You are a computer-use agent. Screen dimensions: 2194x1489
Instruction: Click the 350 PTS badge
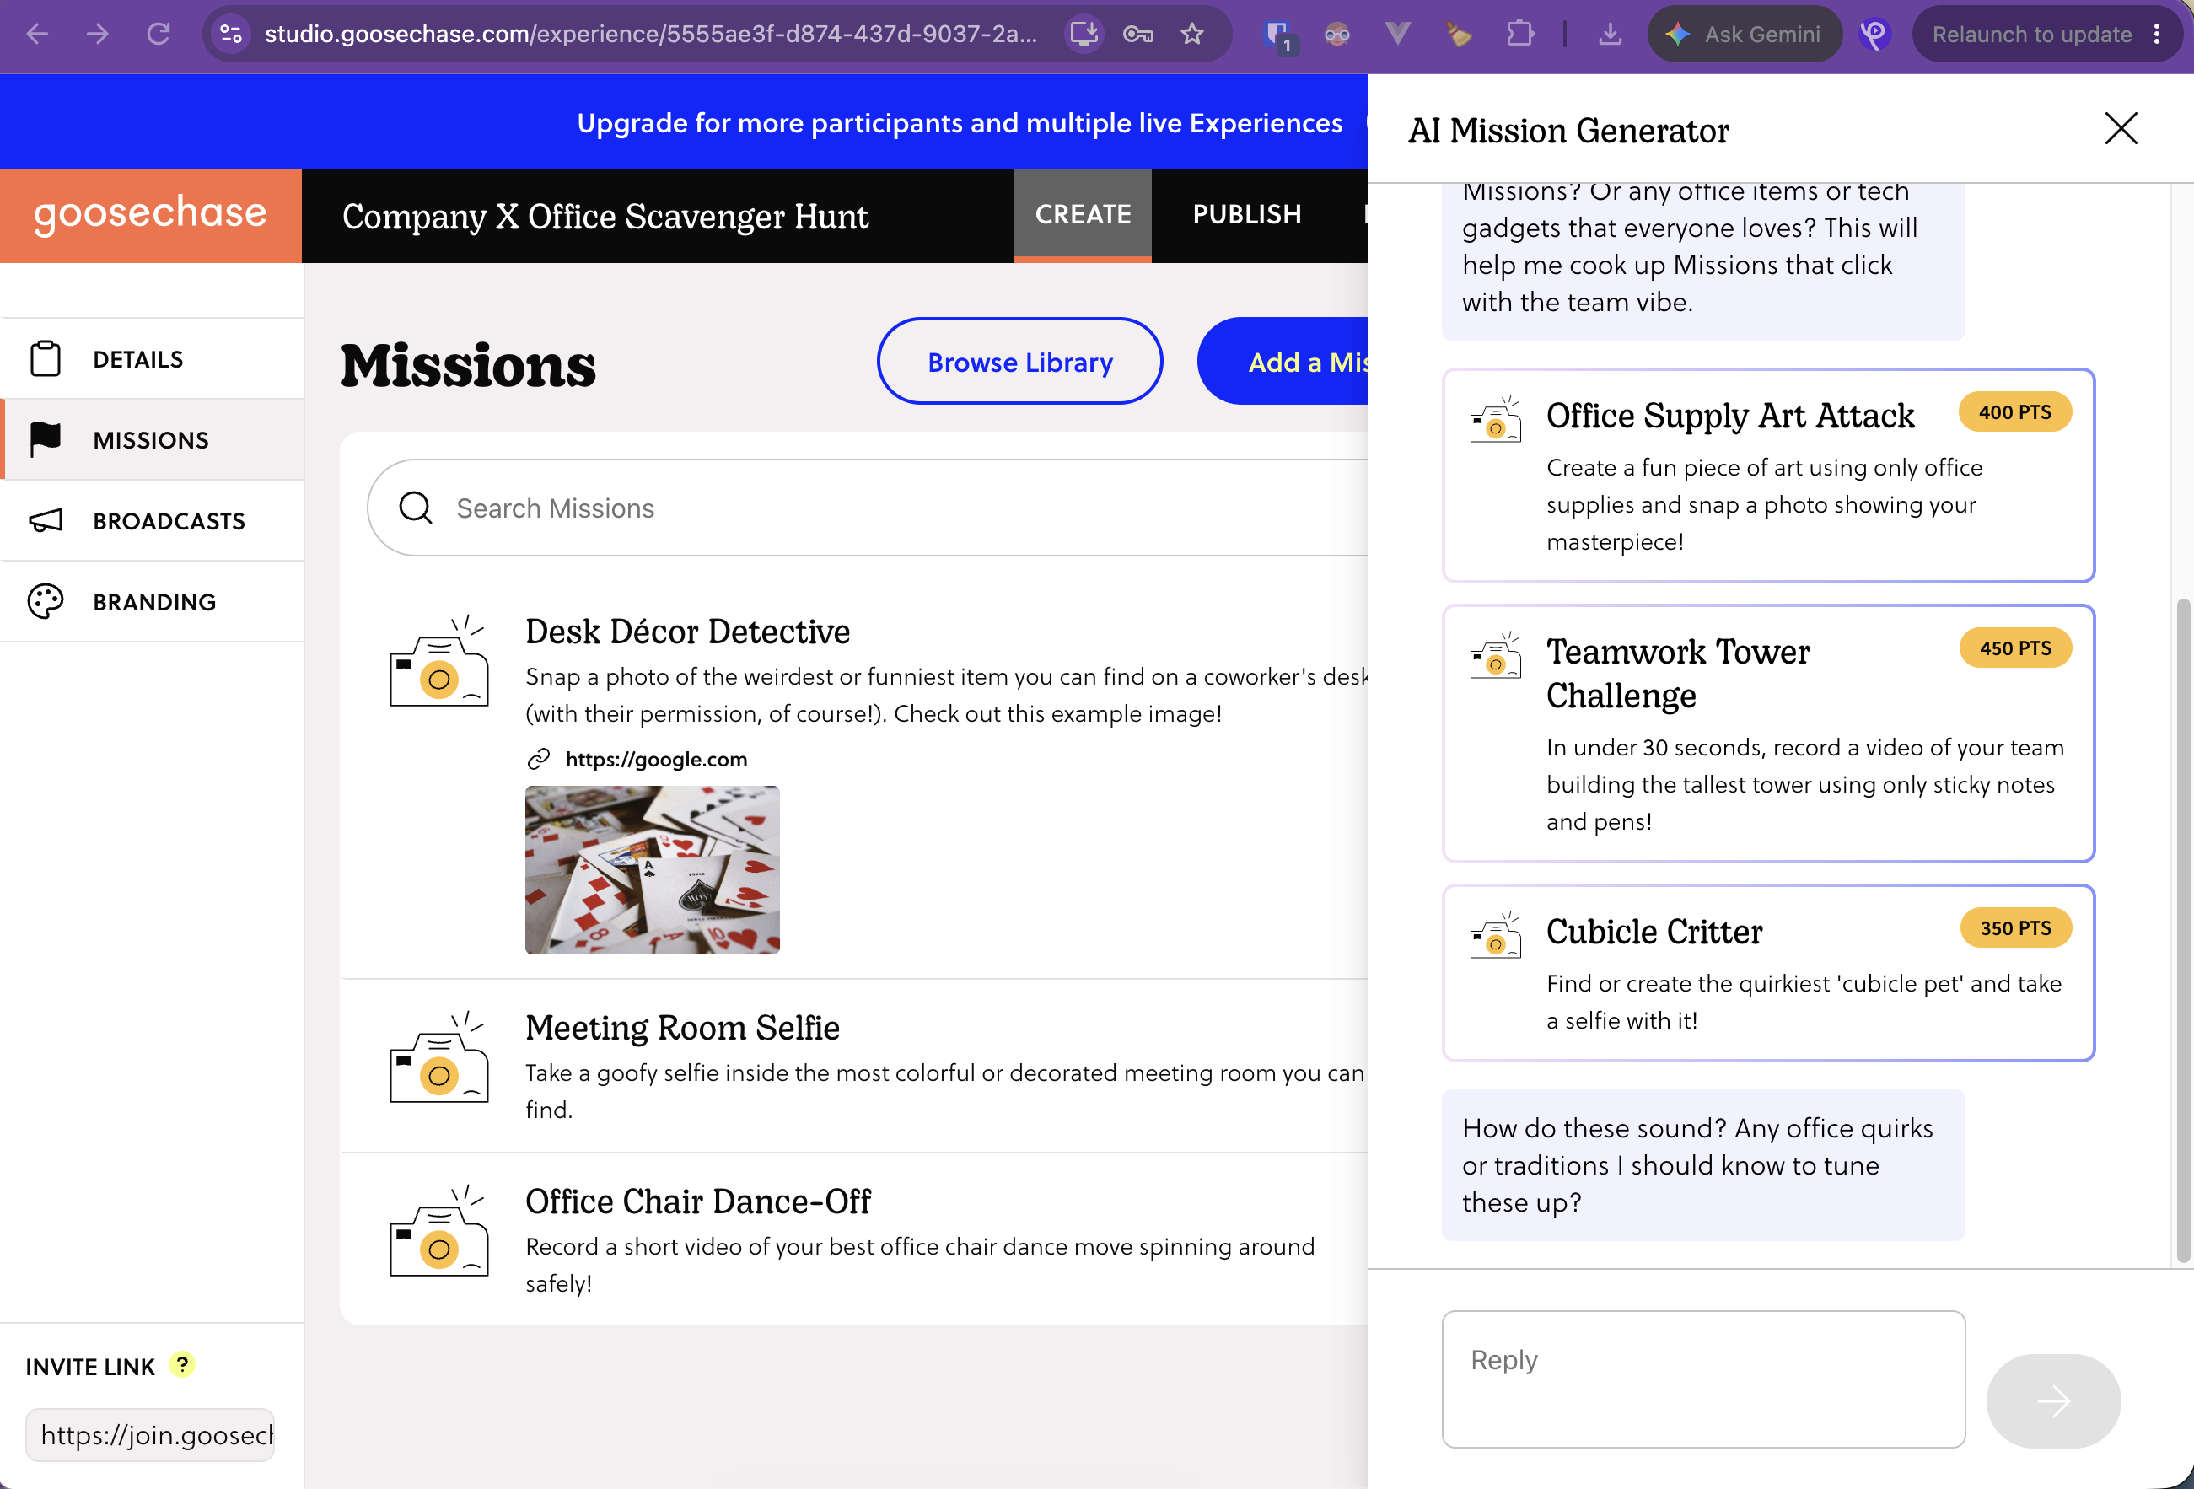tap(2014, 928)
